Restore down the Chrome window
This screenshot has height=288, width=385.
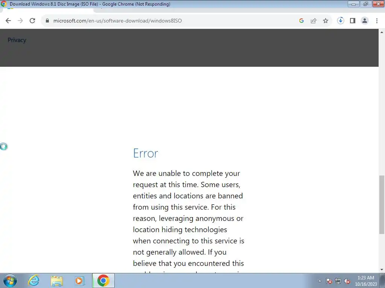point(365,4)
